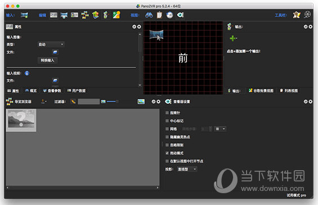Close the 查看器设置 Viewer Settings panel
The image size is (318, 205).
click(311, 102)
